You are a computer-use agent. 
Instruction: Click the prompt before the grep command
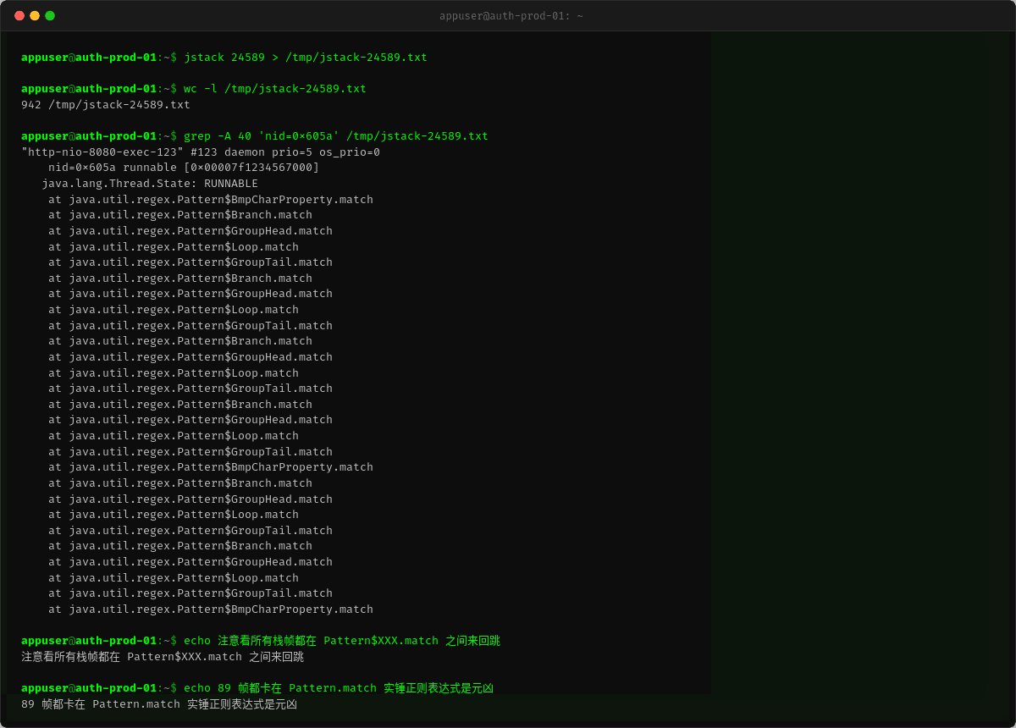99,136
